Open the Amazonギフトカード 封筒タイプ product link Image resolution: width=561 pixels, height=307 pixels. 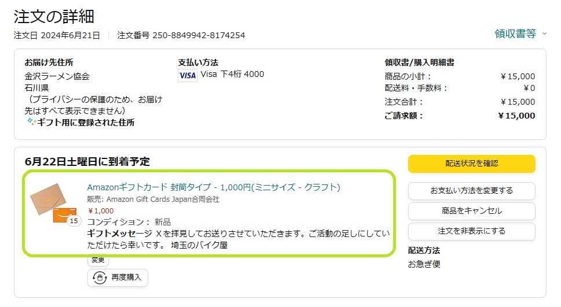click(x=214, y=187)
